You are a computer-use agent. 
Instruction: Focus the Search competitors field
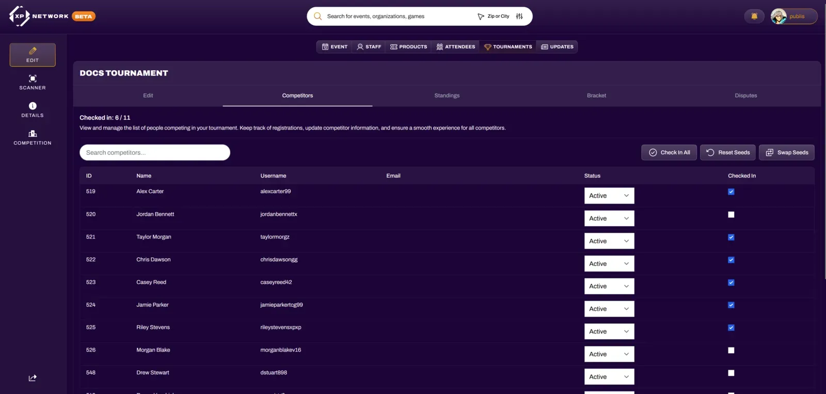click(155, 153)
